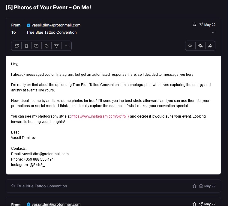Reply to Vassil's message
228x206 pixels.
tap(190, 46)
